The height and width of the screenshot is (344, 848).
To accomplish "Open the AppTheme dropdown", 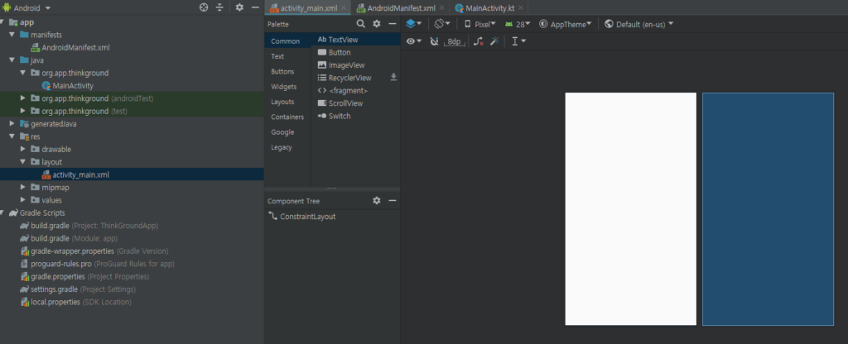I will [x=565, y=24].
